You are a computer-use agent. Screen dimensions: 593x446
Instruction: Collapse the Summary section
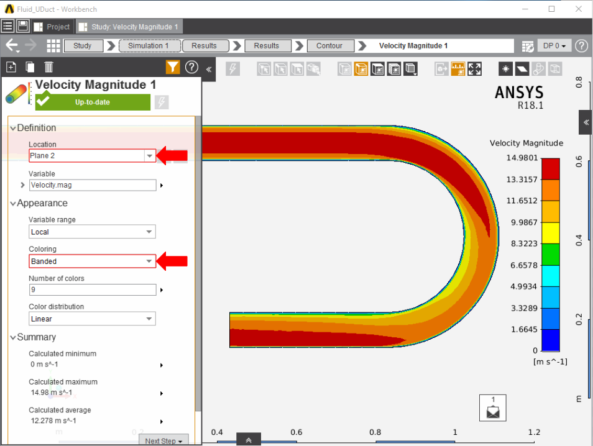pyautogui.click(x=13, y=337)
